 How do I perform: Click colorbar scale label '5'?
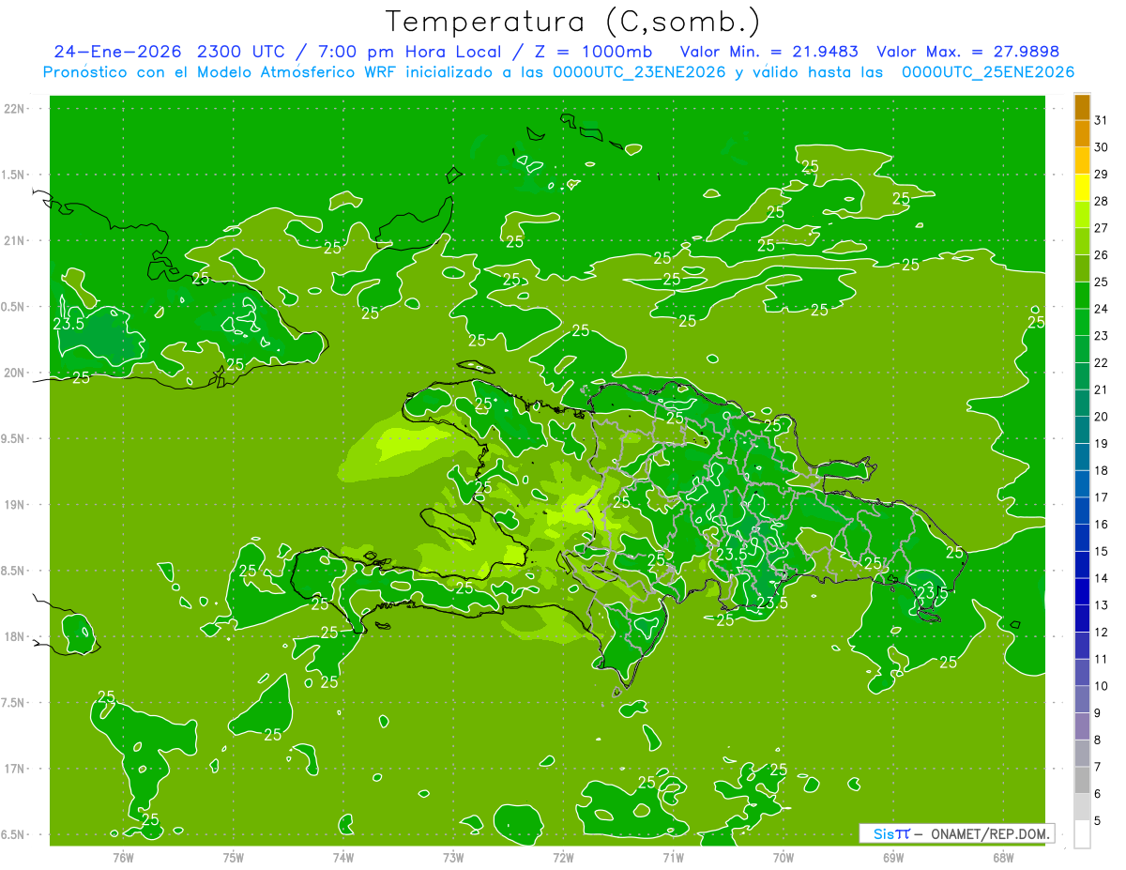1098,820
